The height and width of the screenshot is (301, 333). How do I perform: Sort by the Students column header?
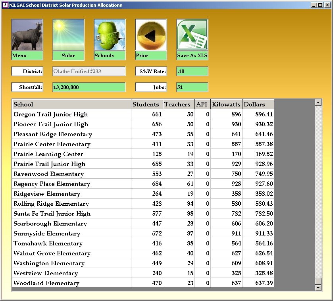[x=147, y=104]
